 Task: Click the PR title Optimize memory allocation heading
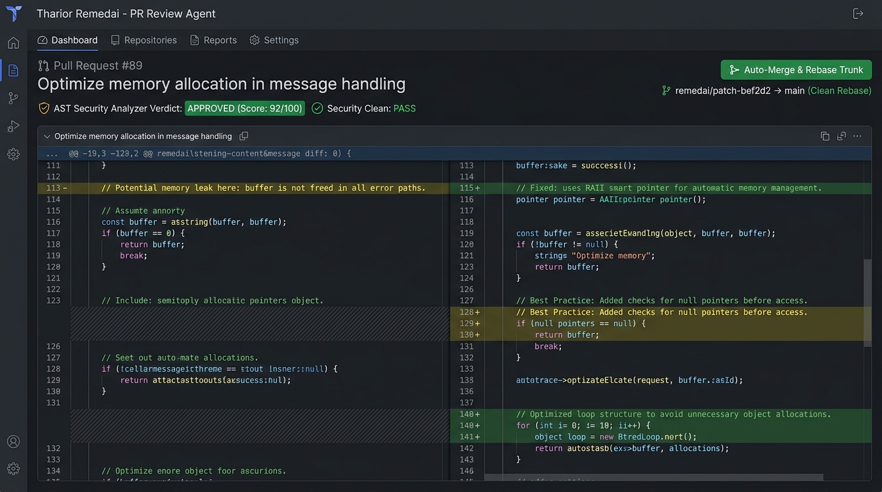(x=221, y=84)
